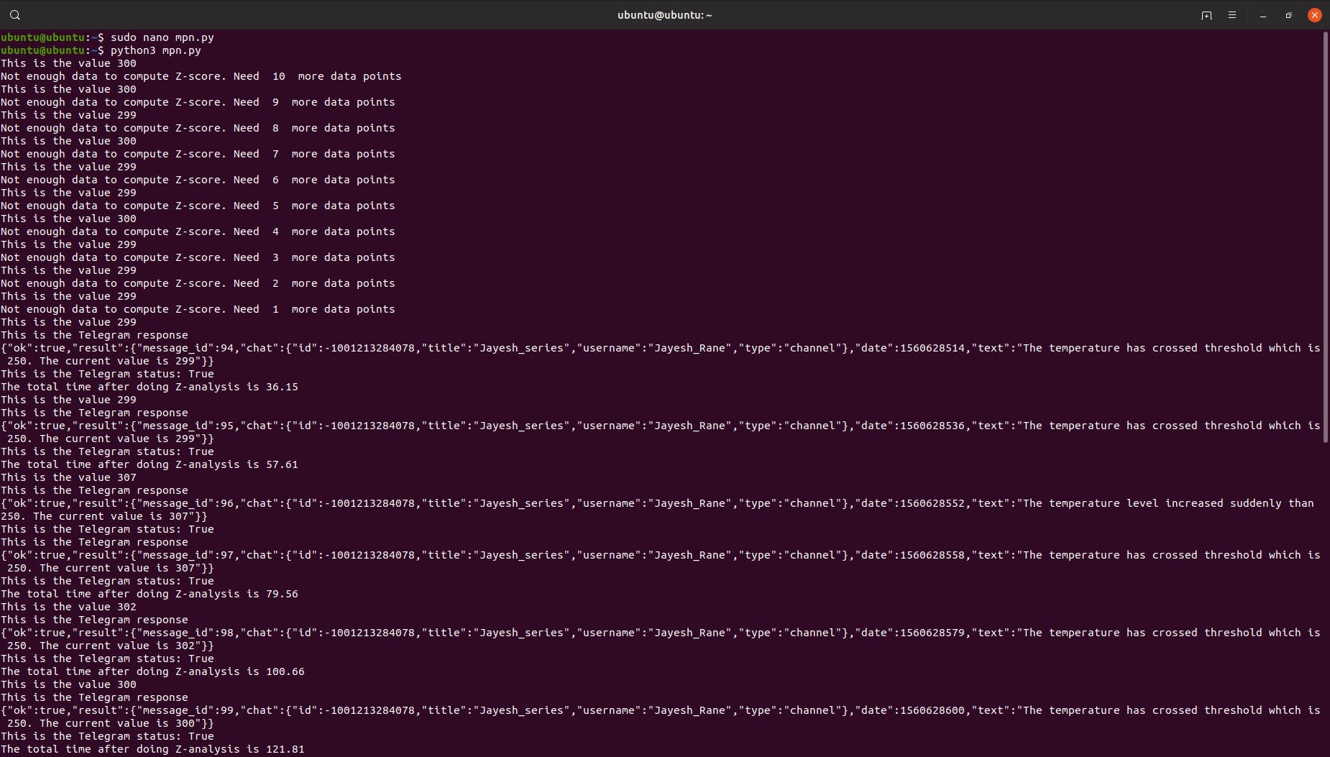Click '250. The current value is 300"}}' line

[110, 723]
